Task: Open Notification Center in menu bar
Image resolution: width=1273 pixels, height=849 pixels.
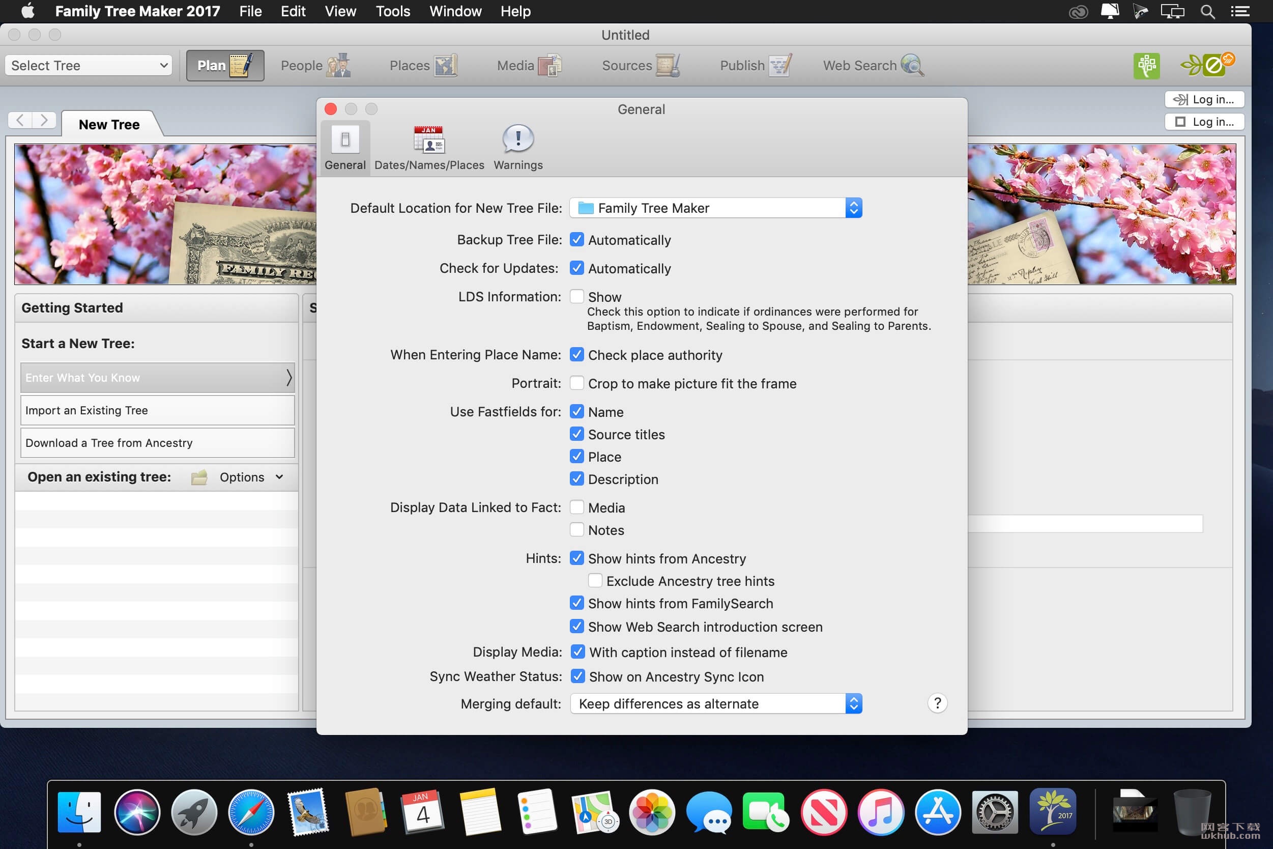Action: coord(1240,11)
